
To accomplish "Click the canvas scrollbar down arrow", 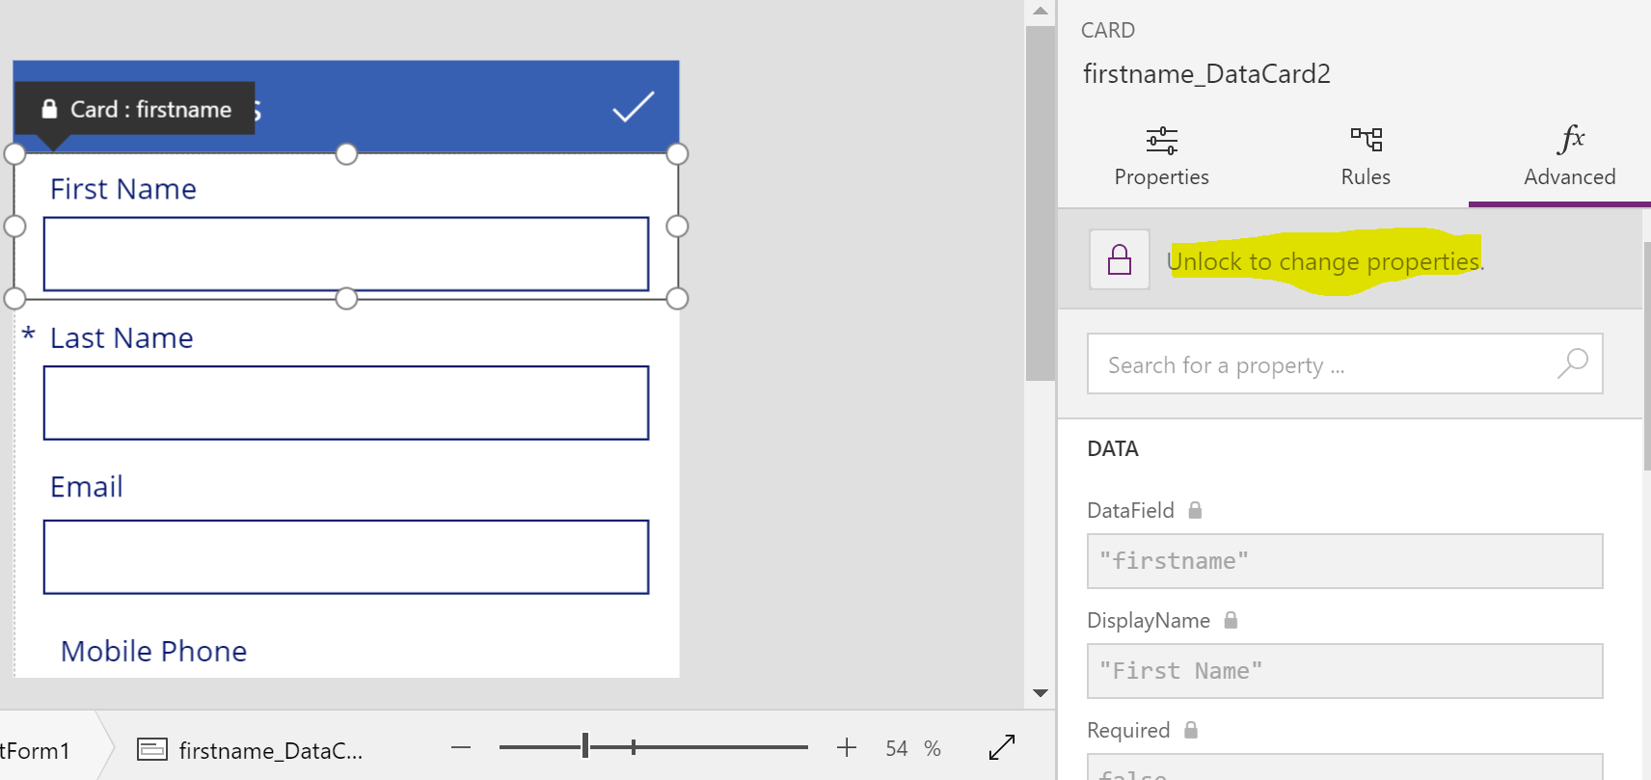I will [1040, 693].
